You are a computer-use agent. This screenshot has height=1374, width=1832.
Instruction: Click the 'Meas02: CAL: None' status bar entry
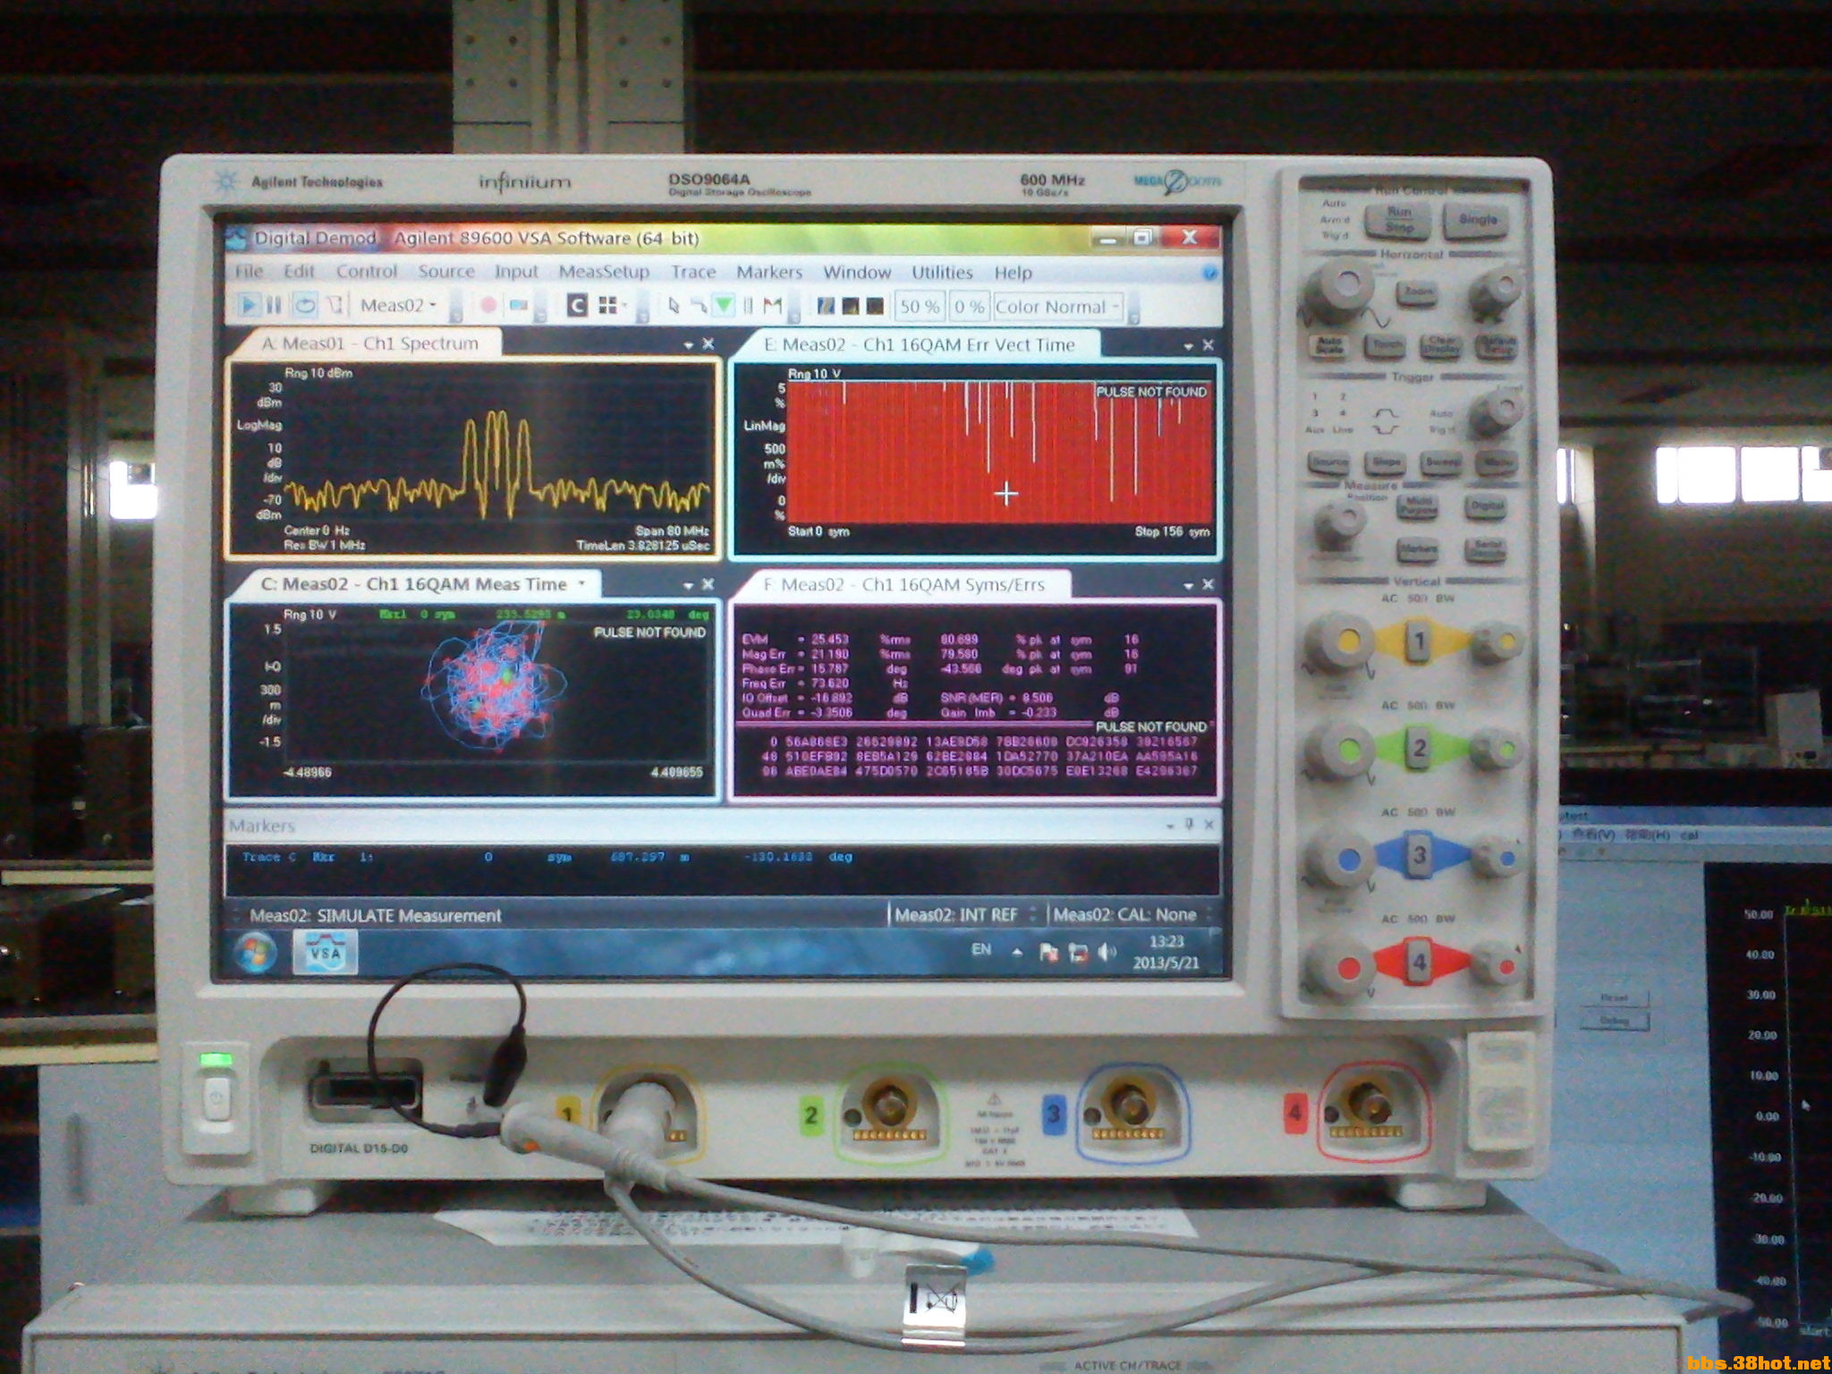(x=1124, y=914)
